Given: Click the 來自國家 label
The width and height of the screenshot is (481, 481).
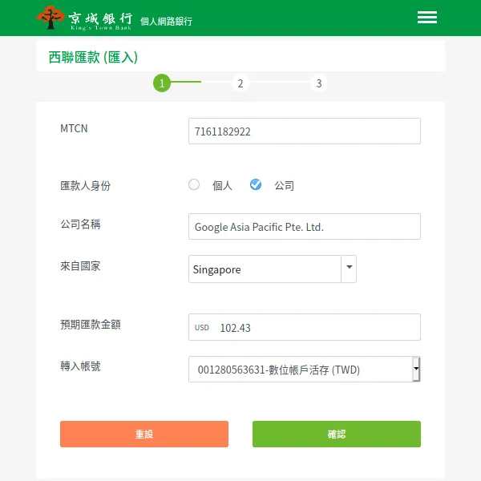Looking at the screenshot, I should coord(80,266).
